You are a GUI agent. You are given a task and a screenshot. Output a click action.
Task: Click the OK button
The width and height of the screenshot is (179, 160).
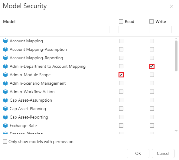[x=138, y=153]
